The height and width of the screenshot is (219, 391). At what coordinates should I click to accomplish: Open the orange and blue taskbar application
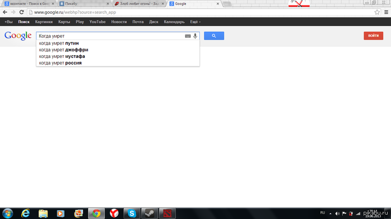click(79, 213)
